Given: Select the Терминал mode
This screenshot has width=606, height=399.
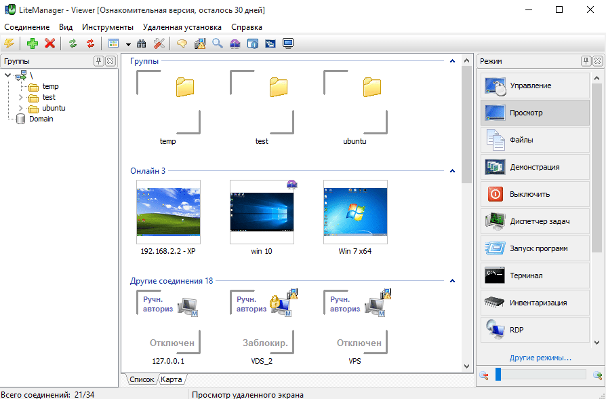Looking at the screenshot, I should point(536,275).
